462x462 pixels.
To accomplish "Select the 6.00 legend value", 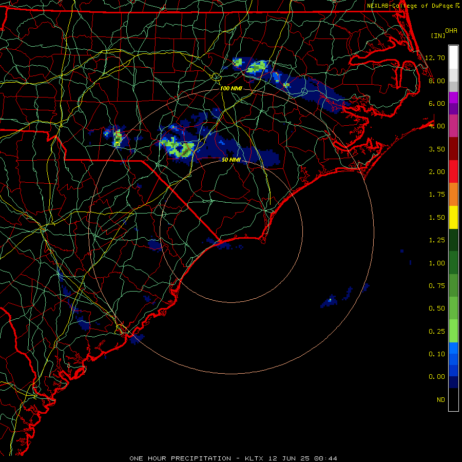I will (x=437, y=103).
